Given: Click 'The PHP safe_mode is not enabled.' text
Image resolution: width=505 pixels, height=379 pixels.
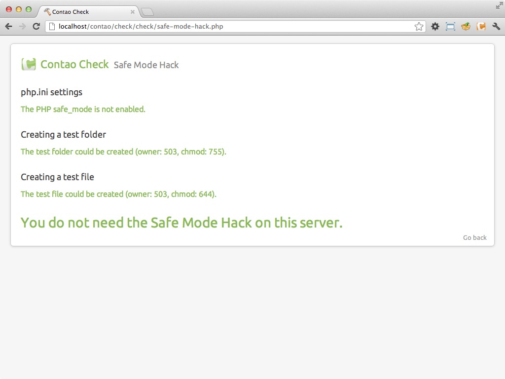Looking at the screenshot, I should click(x=83, y=109).
